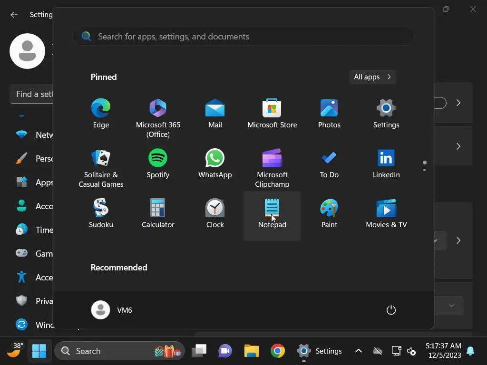The image size is (487, 365).
Task: Launch the Photos app
Action: click(x=329, y=114)
